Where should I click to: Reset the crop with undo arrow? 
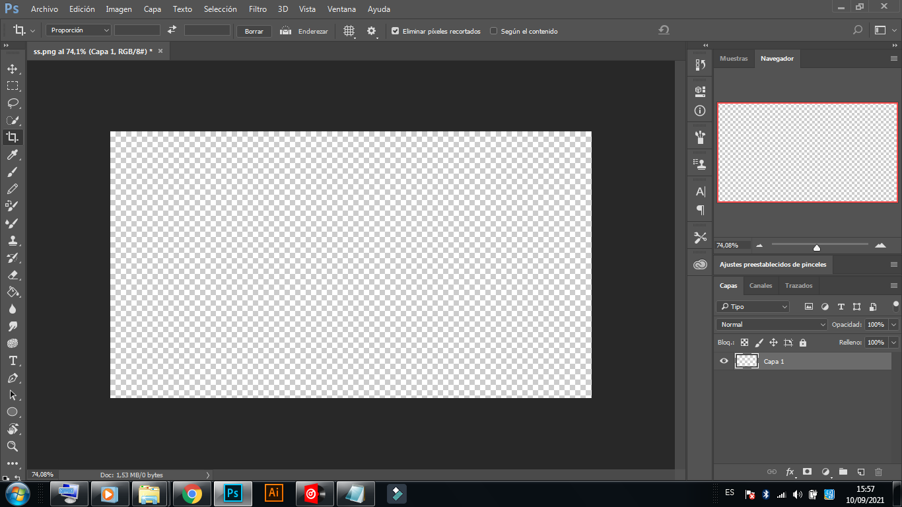[664, 30]
